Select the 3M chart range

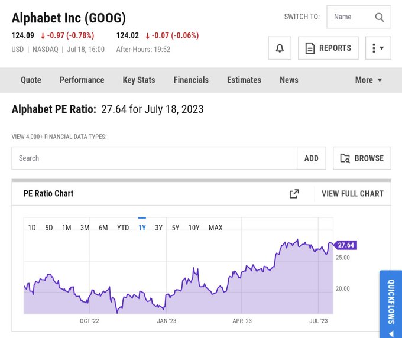click(x=85, y=227)
